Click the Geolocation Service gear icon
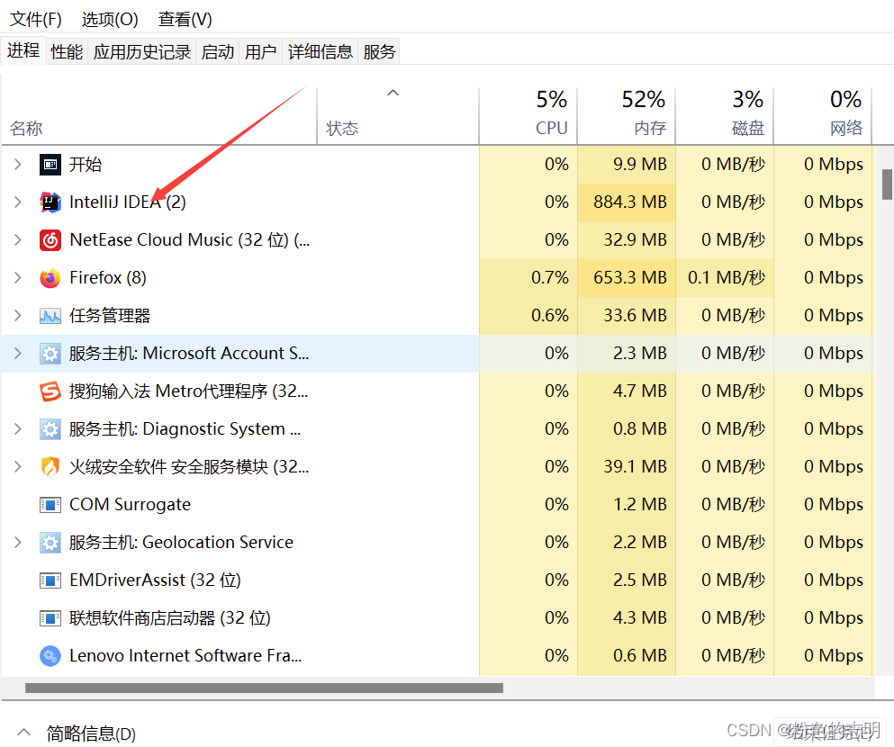The width and height of the screenshot is (894, 747). click(50, 543)
